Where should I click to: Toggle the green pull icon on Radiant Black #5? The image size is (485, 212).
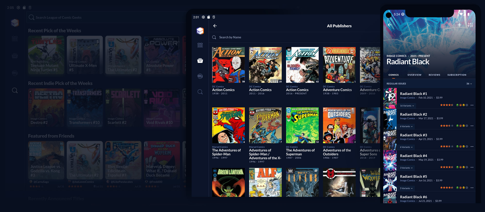(x=457, y=188)
